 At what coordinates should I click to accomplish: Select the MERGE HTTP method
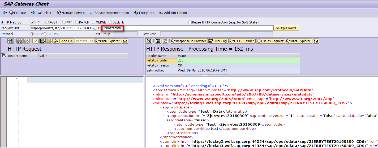(93, 22)
